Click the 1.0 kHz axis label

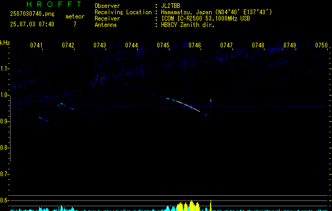click(5, 95)
